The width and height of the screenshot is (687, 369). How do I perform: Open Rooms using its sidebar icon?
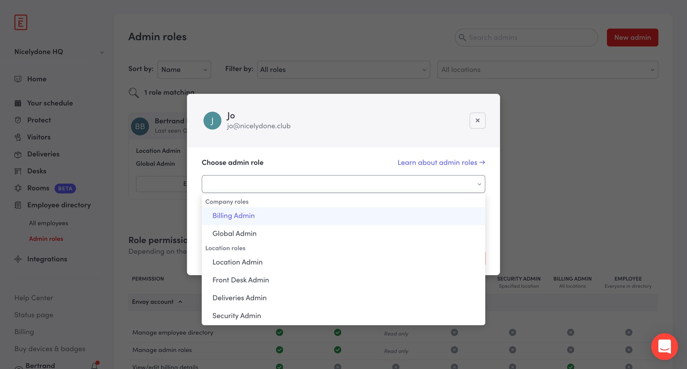coord(18,188)
